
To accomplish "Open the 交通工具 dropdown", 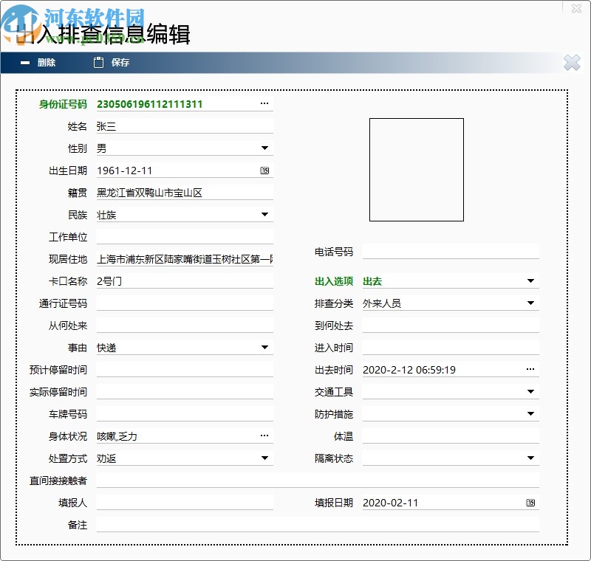I will 530,391.
